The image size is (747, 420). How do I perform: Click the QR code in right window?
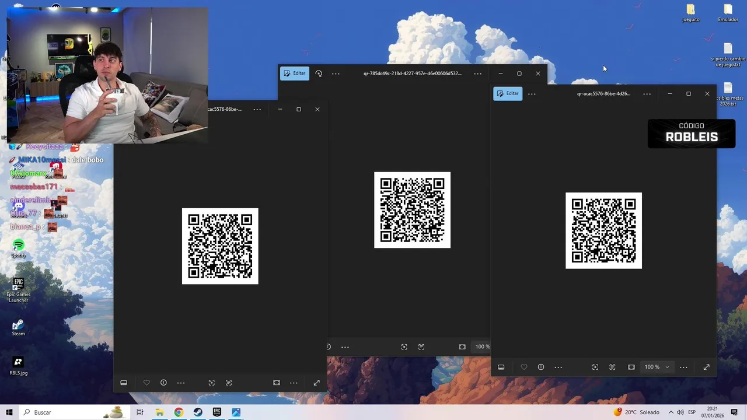(603, 230)
